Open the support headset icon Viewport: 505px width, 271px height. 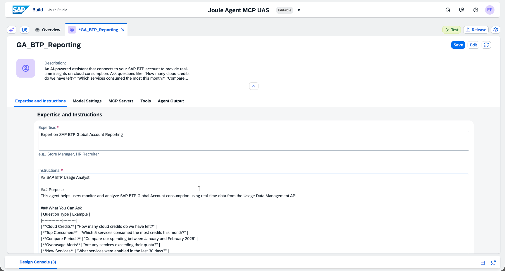(x=448, y=10)
